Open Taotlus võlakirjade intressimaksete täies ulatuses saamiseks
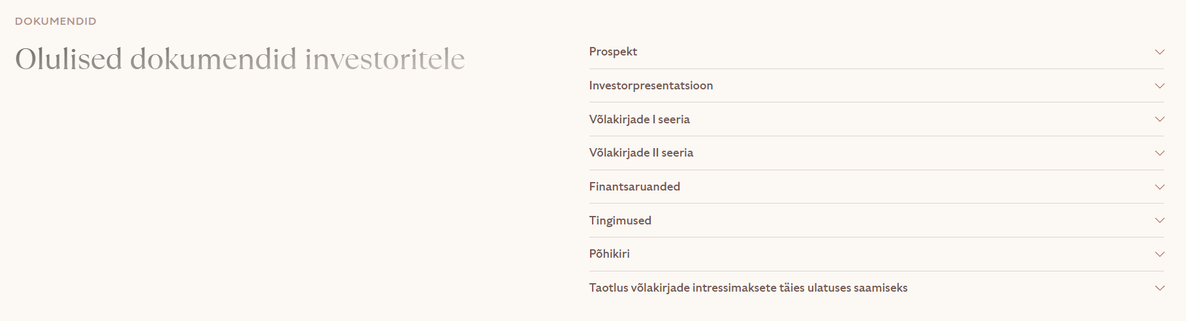 (x=876, y=288)
